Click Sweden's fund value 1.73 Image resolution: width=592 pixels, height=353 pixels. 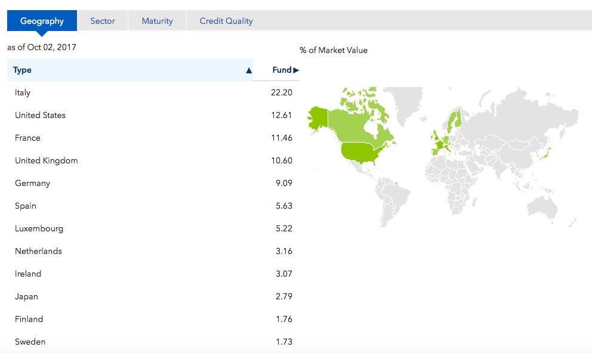click(x=284, y=341)
